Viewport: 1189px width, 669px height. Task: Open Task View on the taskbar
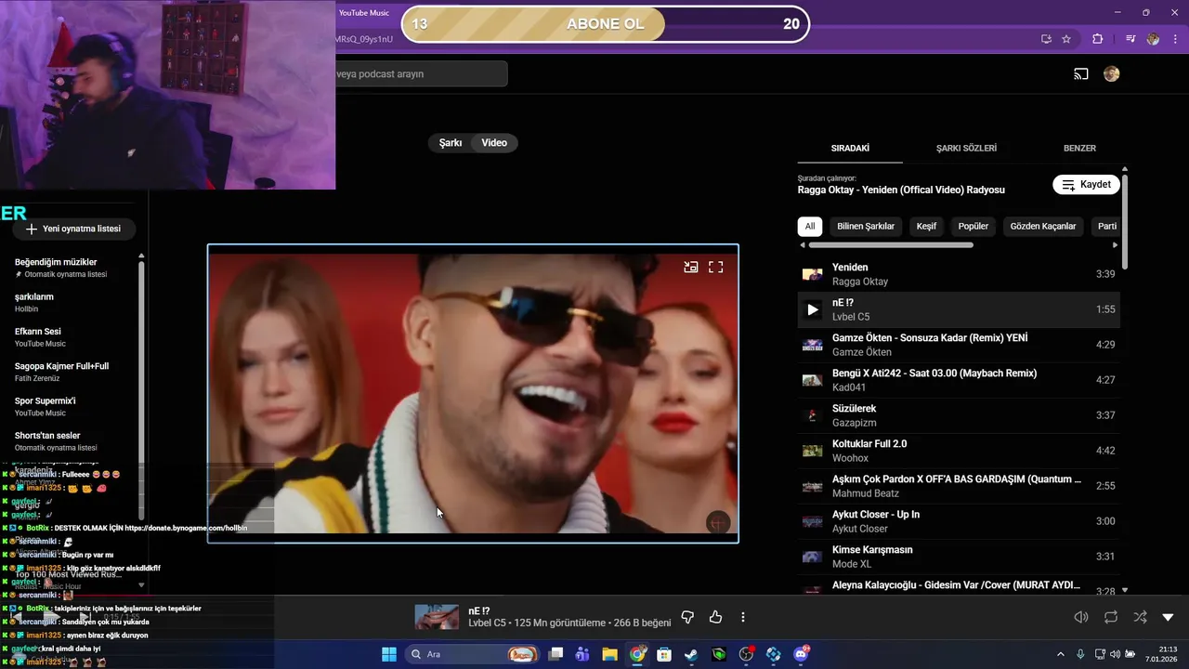tap(555, 654)
